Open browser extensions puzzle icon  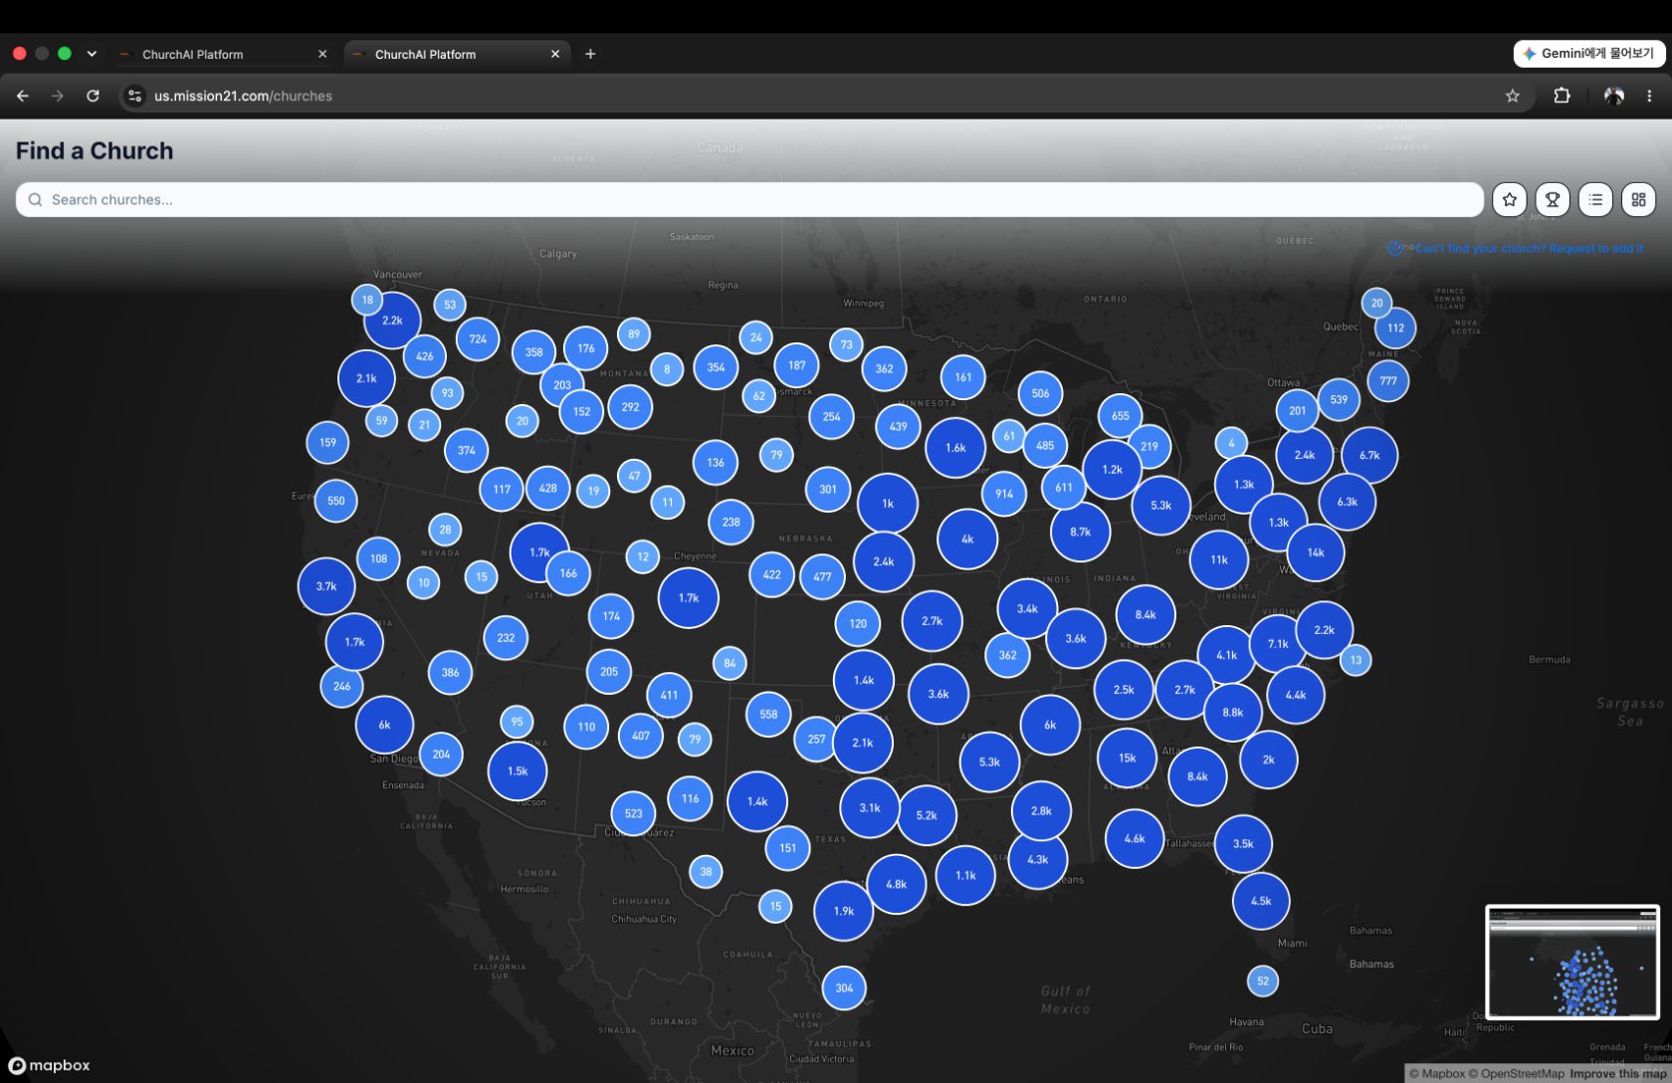[x=1562, y=96]
